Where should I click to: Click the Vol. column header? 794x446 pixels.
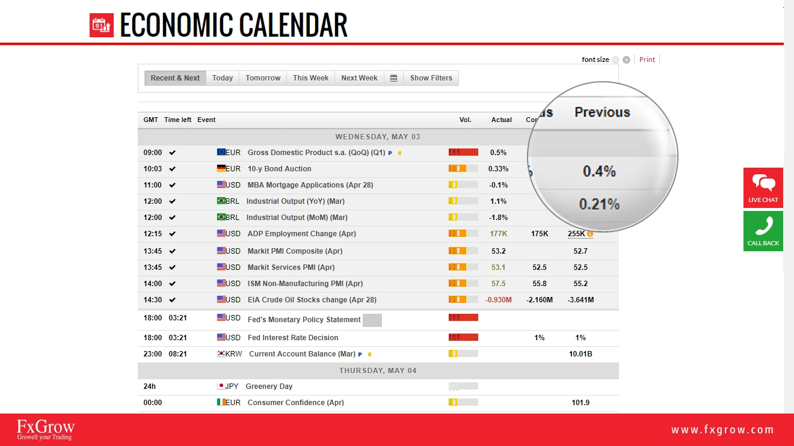point(465,120)
